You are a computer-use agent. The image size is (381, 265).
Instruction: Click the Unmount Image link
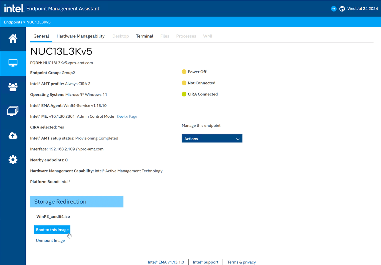[50, 241]
